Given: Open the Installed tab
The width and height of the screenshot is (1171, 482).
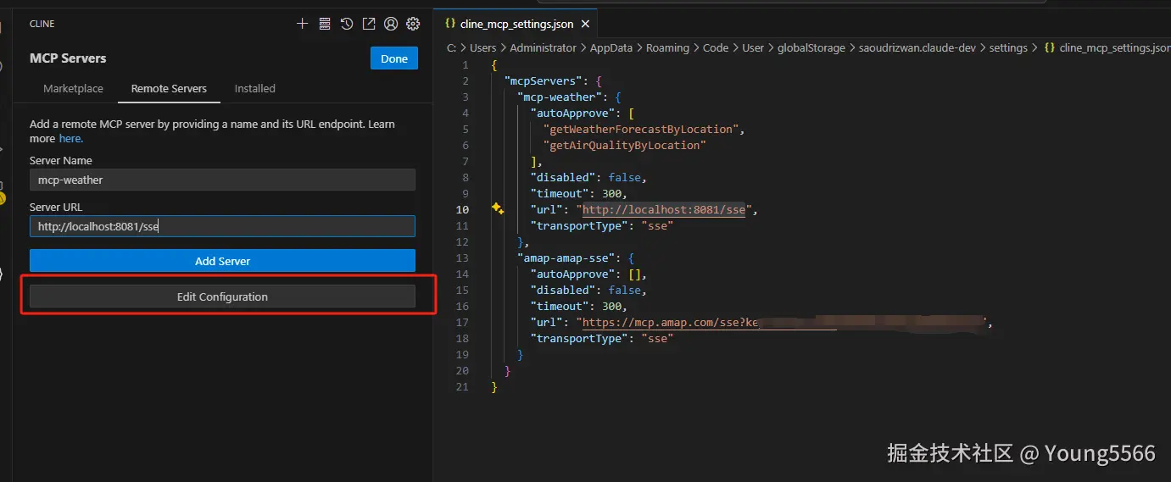Looking at the screenshot, I should pos(255,88).
